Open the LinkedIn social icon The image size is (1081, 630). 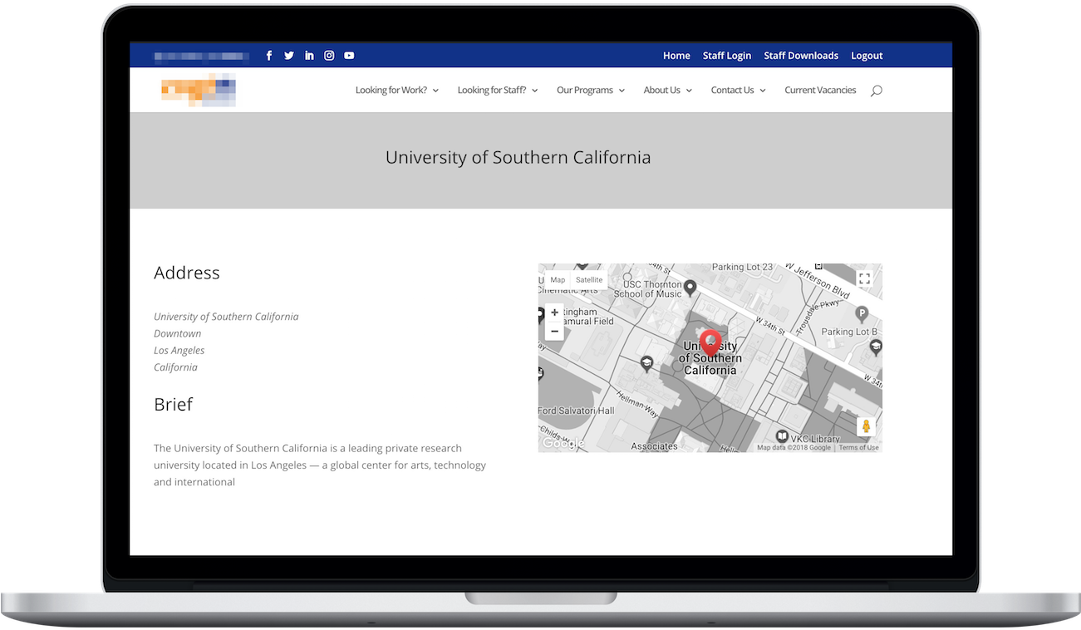click(x=309, y=56)
